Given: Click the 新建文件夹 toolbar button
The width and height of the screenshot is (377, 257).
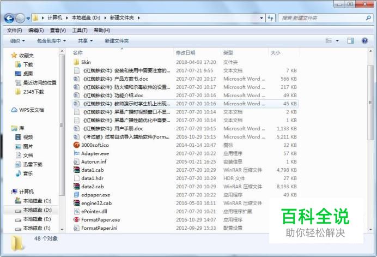Looking at the screenshot, I should [x=117, y=41].
